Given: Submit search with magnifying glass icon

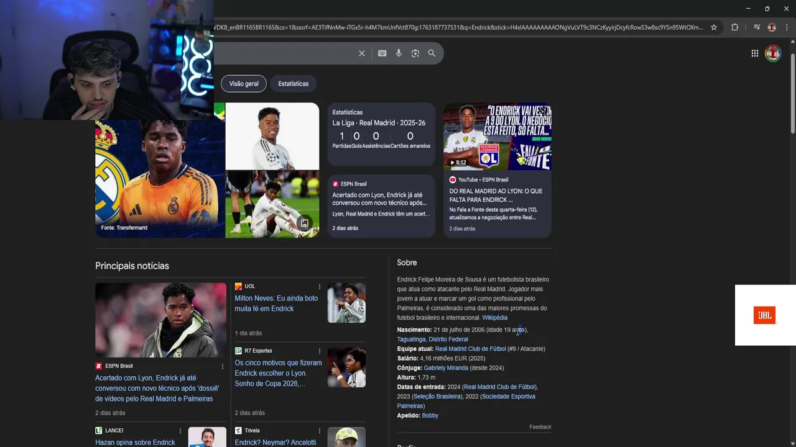Looking at the screenshot, I should 432,53.
